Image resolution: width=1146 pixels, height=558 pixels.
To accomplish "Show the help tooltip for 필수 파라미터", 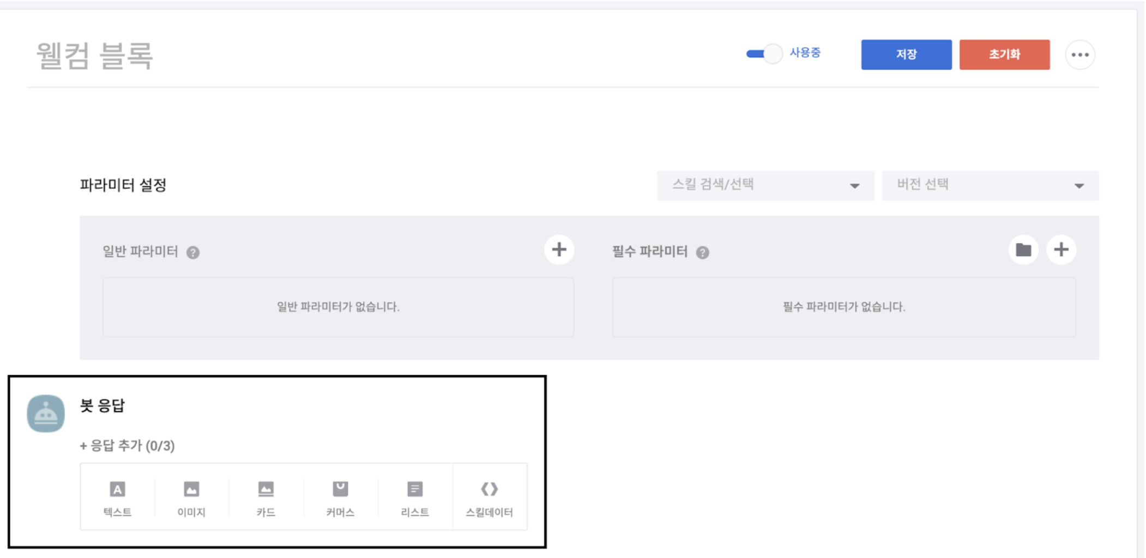I will point(703,252).
